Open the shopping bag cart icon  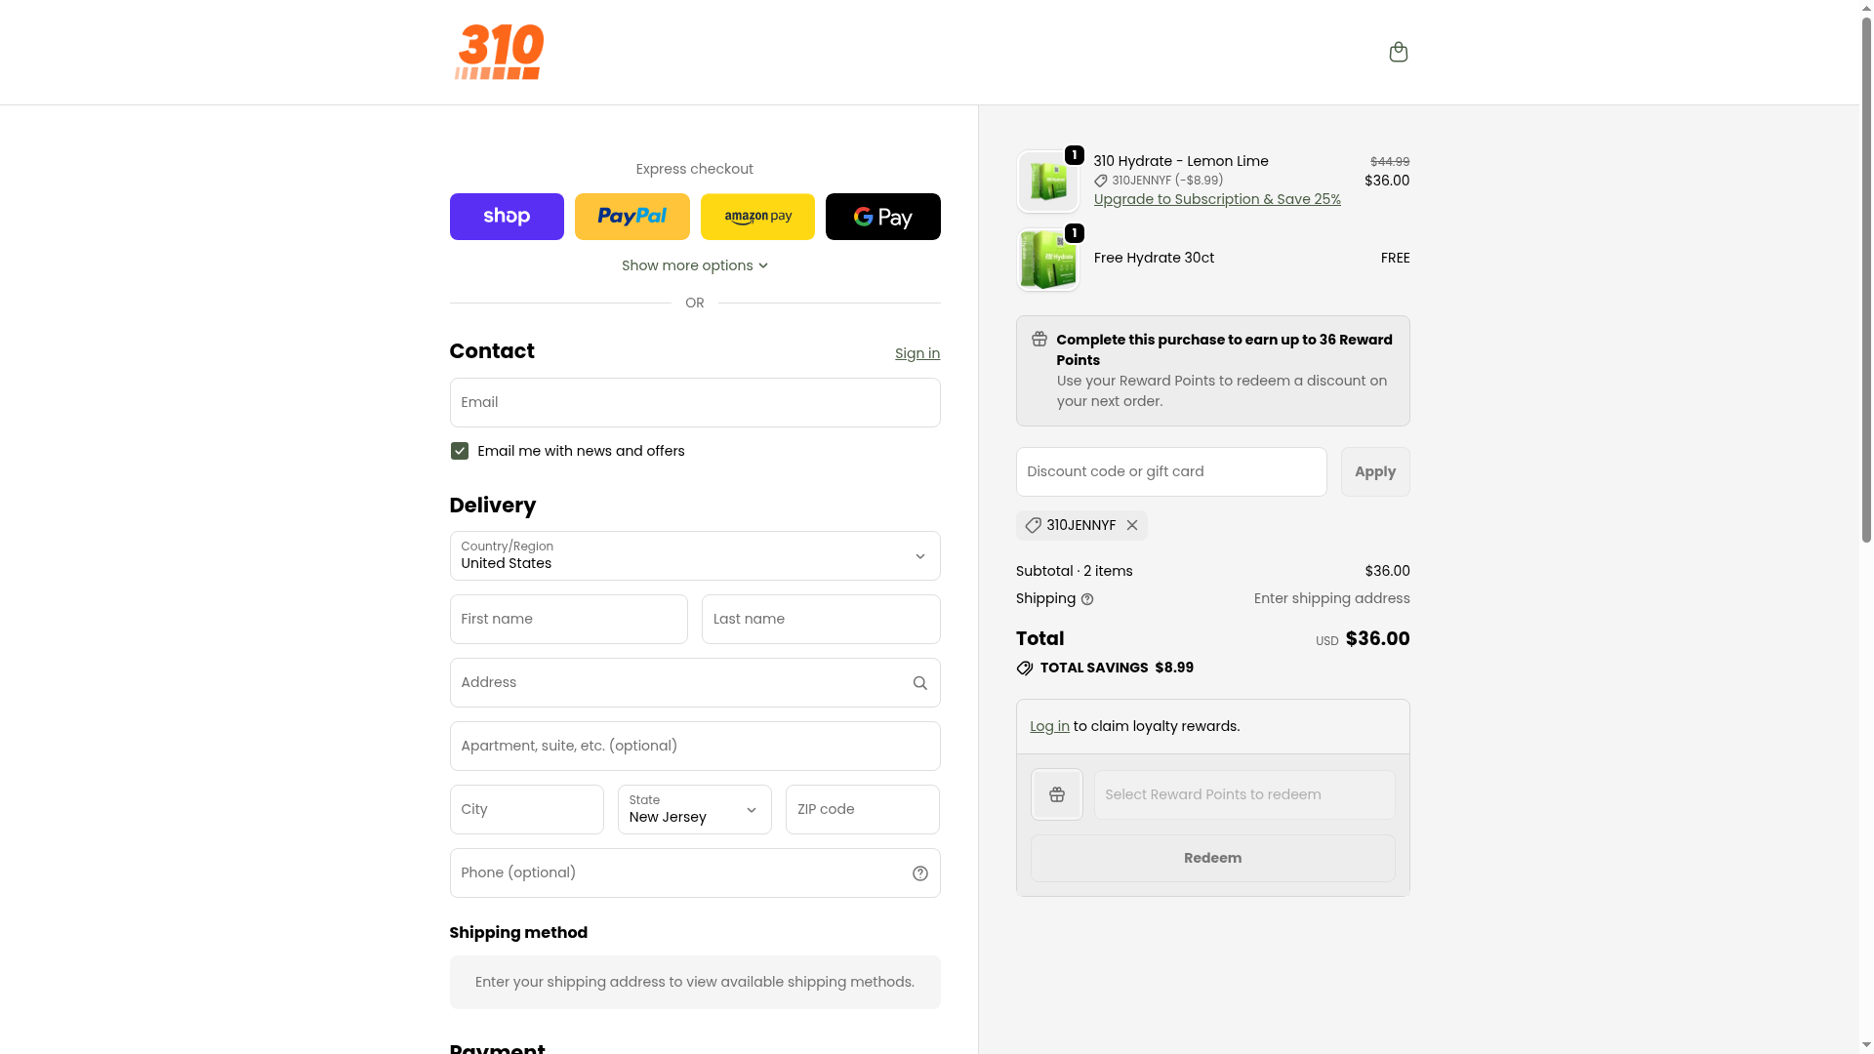[x=1398, y=52]
